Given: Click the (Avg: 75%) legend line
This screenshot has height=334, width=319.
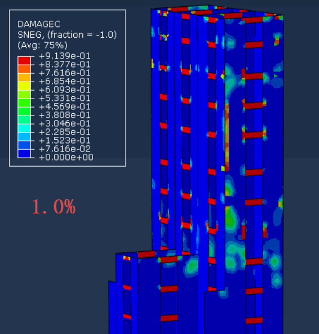Looking at the screenshot, I should click(42, 45).
